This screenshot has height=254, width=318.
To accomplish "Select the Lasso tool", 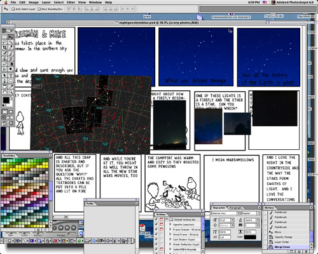I will coord(4,42).
